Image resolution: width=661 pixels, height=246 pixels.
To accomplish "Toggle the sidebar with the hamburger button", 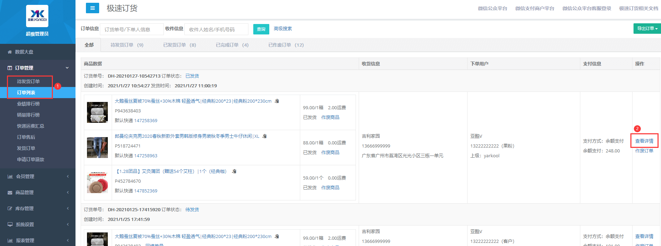I will [x=93, y=8].
